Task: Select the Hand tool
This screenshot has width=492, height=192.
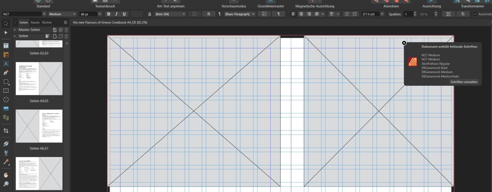Action: [x=6, y=175]
